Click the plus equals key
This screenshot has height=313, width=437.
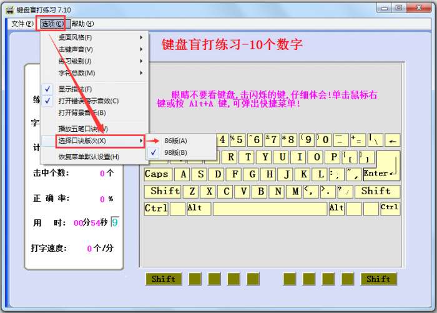[x=358, y=140]
